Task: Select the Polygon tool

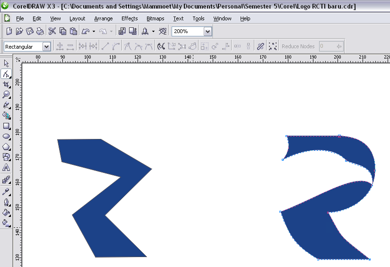Action: point(6,146)
